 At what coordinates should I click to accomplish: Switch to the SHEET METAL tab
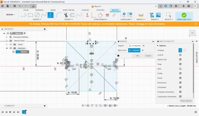68,10
